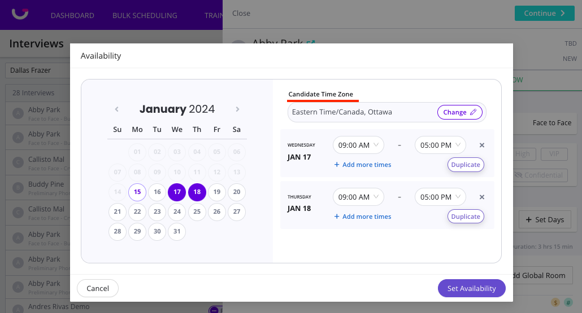582x313 pixels.
Task: Open Thursday end time 05:00 PM dropdown
Action: click(440, 197)
